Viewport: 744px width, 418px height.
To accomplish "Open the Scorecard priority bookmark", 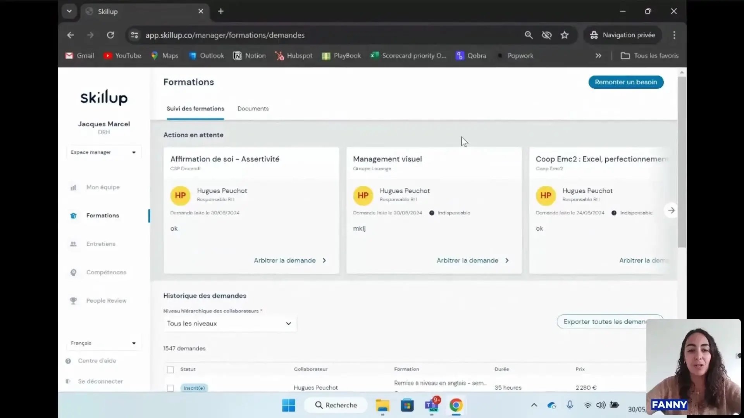I will pyautogui.click(x=408, y=56).
